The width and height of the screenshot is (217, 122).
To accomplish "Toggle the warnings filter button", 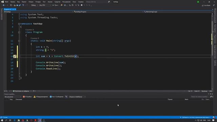I will 41,97.
